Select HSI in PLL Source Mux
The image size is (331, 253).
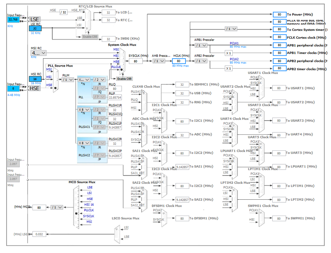tap(49, 77)
